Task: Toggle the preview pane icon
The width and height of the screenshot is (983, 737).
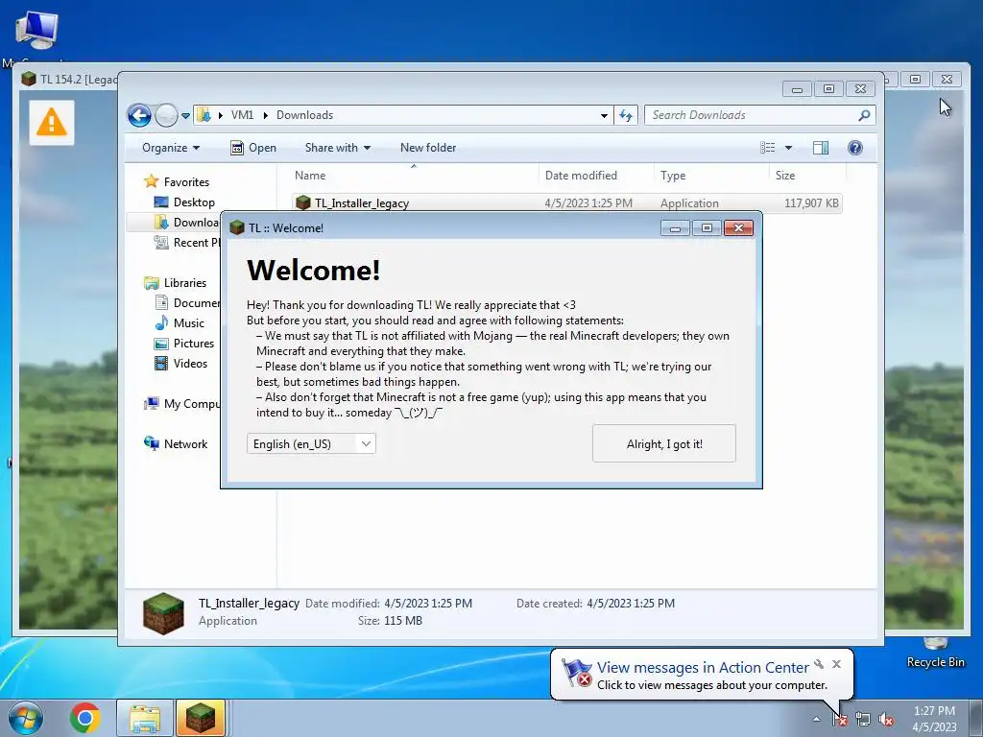Action: point(821,148)
